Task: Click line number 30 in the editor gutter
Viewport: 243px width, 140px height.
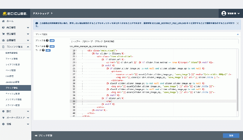Action: point(74,83)
